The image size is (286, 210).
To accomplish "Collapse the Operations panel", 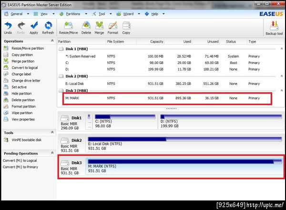I will click(x=52, y=41).
